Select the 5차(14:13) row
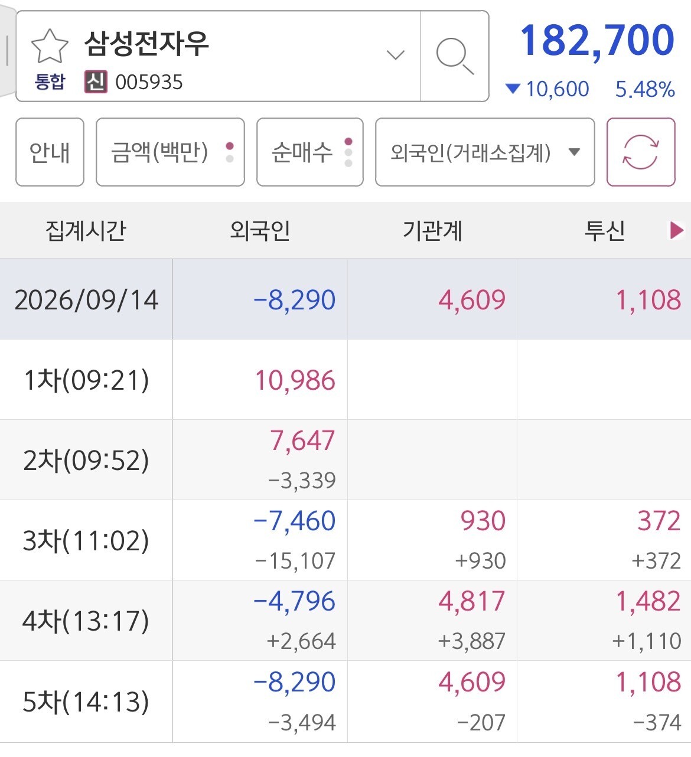This screenshot has height=757, width=691. point(345,701)
